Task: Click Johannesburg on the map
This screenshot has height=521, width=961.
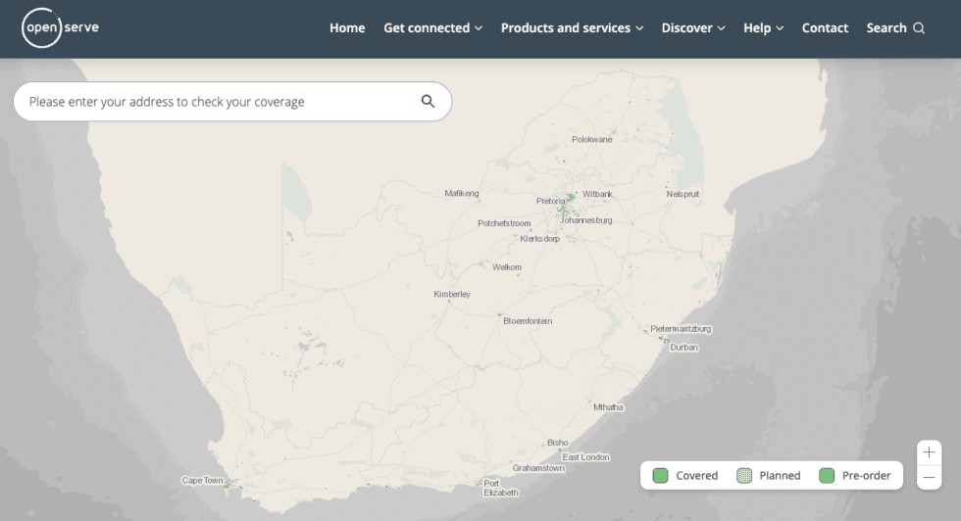Action: 585,220
